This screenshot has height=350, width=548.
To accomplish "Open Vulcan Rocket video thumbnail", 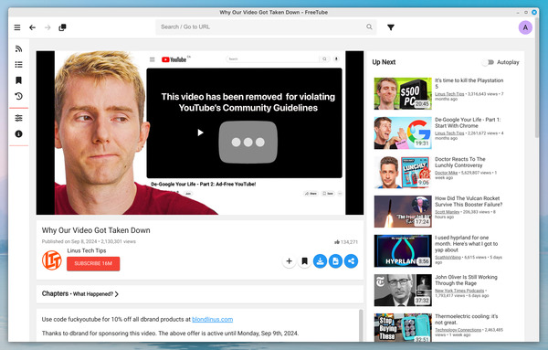I will point(403,211).
